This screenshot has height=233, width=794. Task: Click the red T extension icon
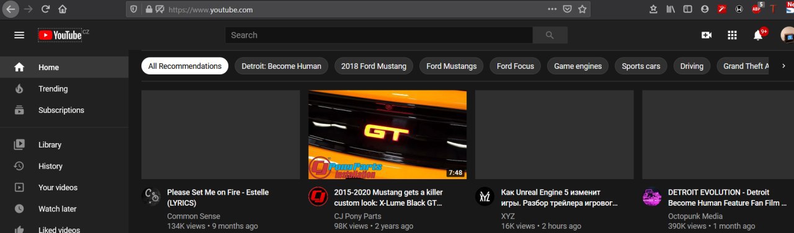point(773,9)
